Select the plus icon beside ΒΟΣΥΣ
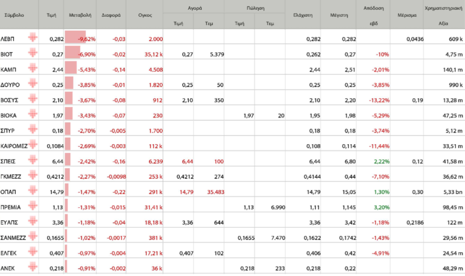The image size is (465, 276). point(32,99)
